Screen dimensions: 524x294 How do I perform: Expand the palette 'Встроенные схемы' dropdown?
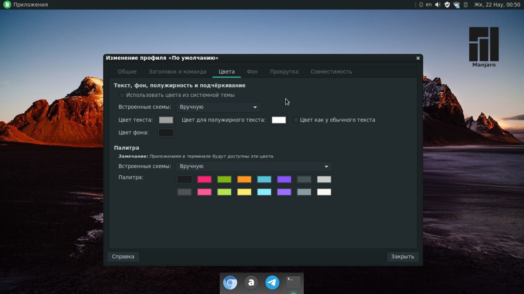(254, 166)
